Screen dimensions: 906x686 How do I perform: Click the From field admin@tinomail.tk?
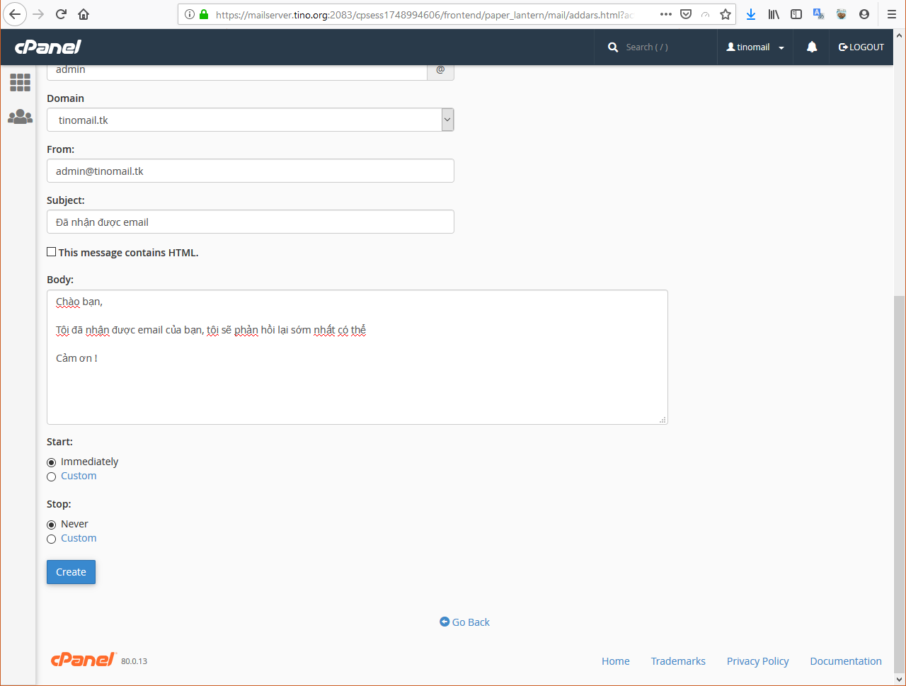pos(251,171)
